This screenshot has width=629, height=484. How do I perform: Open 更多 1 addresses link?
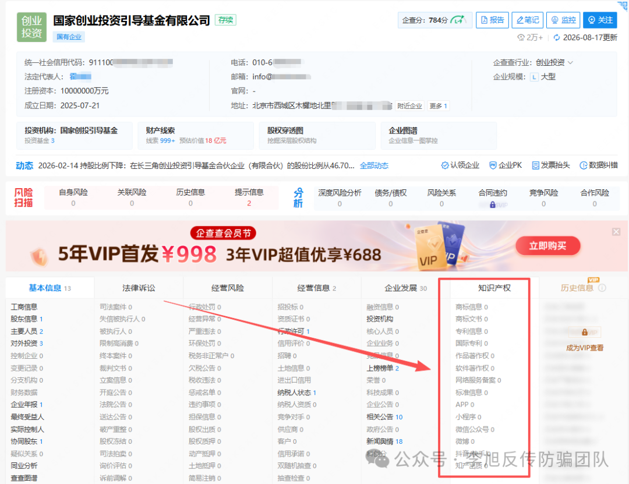pyautogui.click(x=438, y=106)
